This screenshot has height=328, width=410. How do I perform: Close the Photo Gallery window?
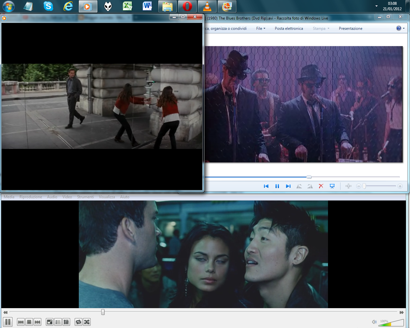(x=400, y=17)
